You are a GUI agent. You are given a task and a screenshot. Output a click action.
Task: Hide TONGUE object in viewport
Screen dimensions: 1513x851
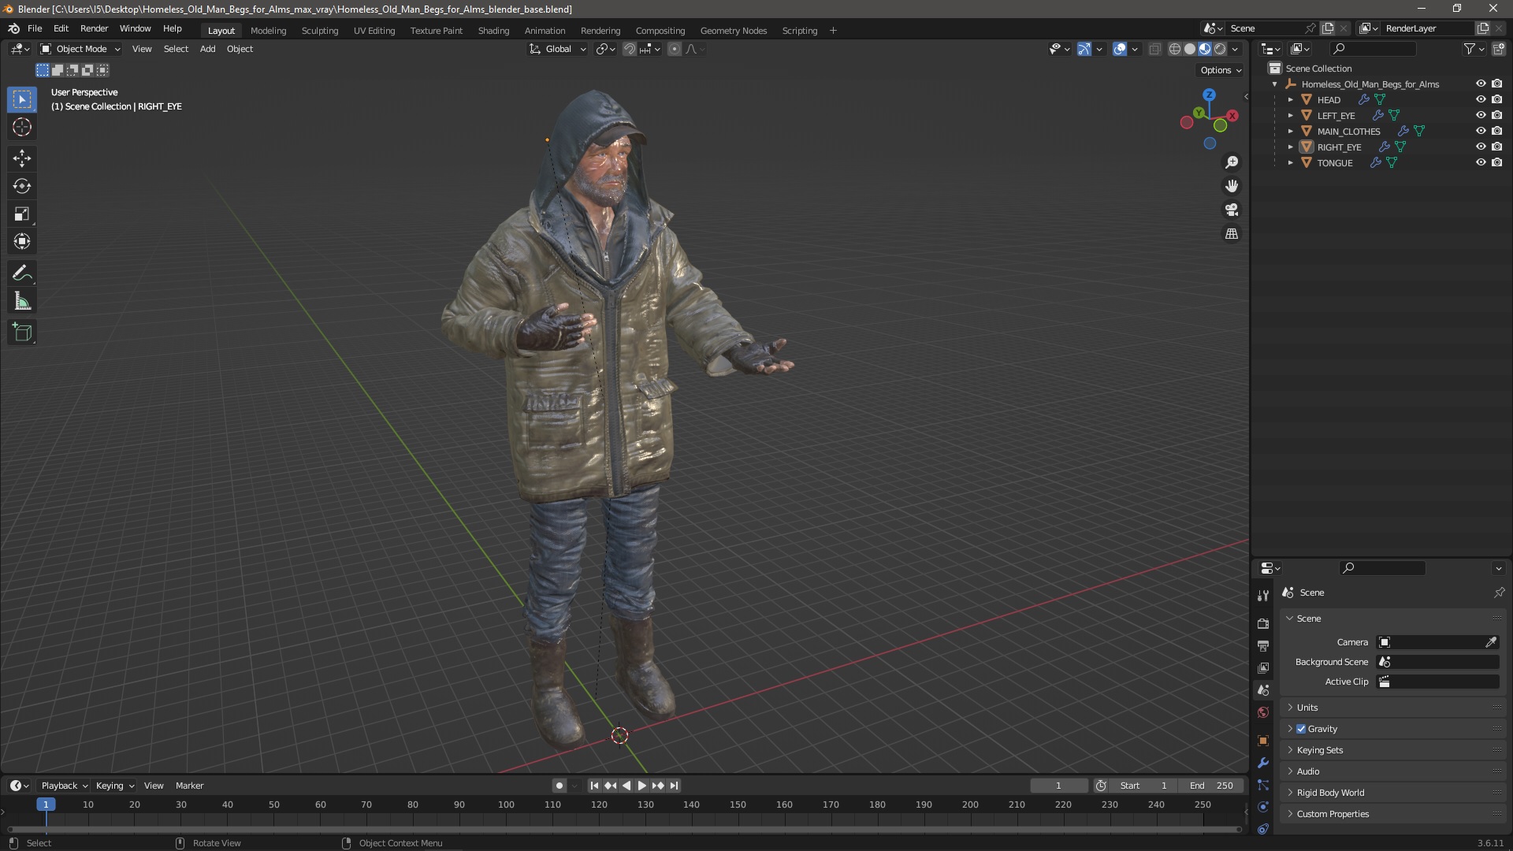click(1481, 162)
